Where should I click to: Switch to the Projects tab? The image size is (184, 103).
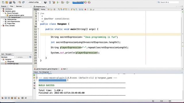3,6
